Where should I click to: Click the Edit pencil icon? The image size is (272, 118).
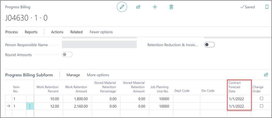[x=122, y=7]
